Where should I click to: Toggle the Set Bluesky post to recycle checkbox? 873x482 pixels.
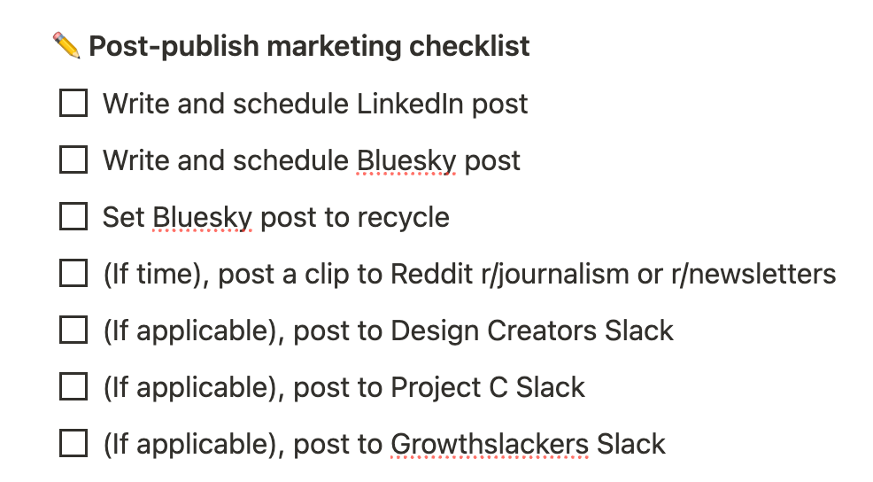[x=73, y=217]
